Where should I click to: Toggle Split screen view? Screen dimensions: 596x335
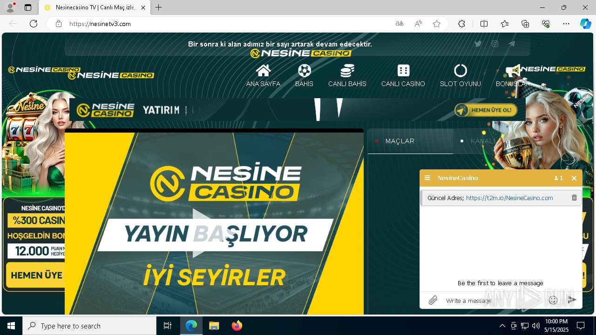click(x=484, y=24)
